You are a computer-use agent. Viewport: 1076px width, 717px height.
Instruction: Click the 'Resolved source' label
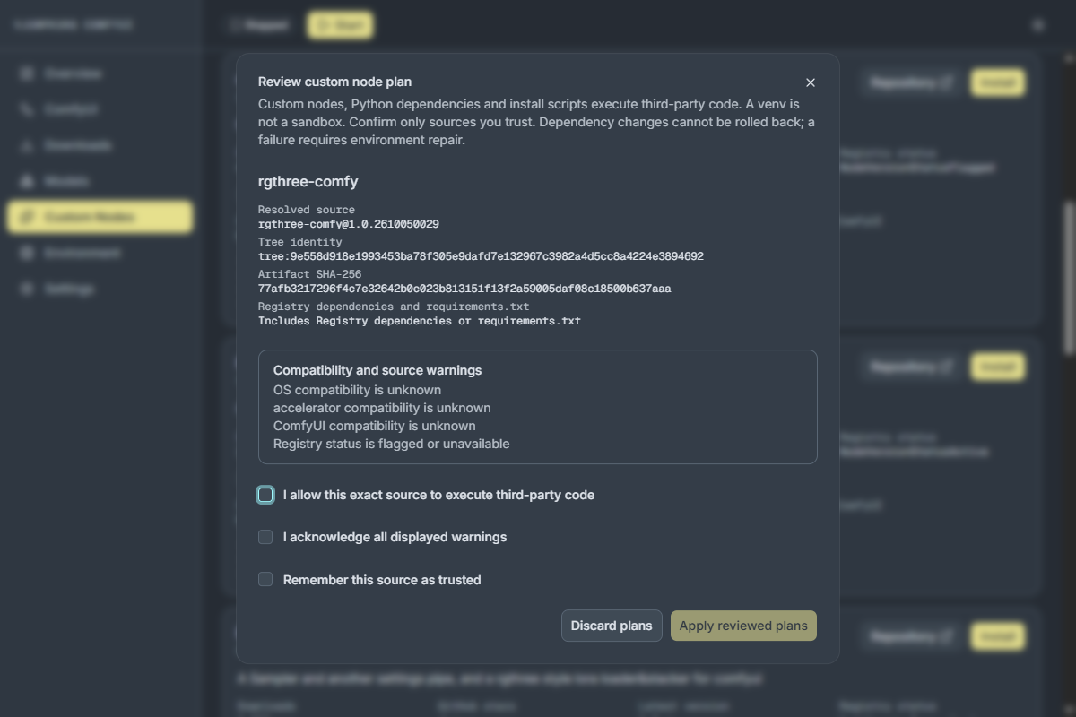307,210
